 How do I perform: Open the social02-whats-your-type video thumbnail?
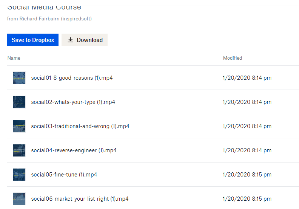click(19, 102)
